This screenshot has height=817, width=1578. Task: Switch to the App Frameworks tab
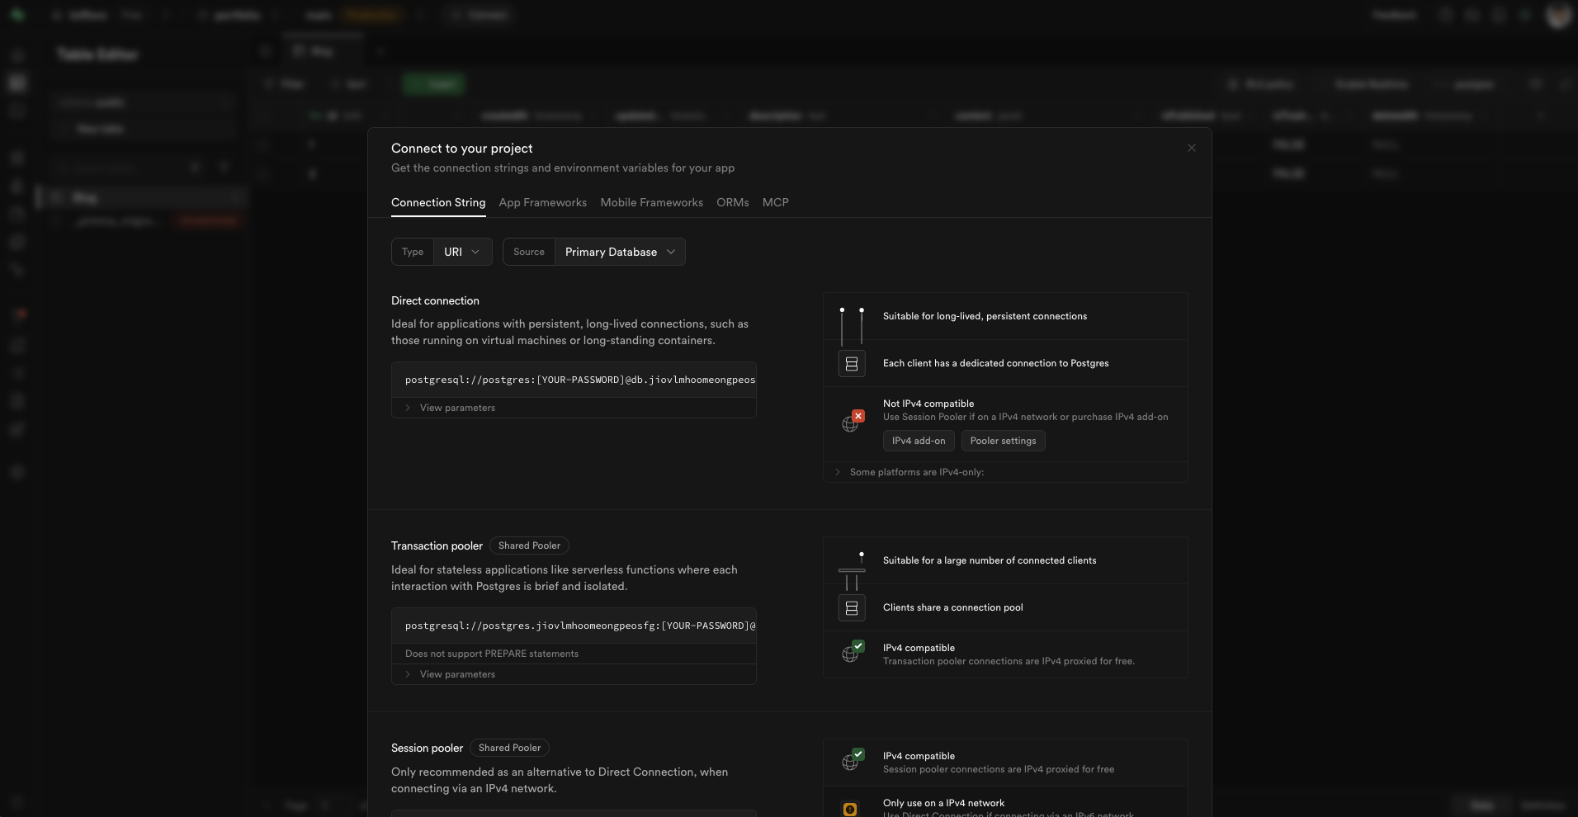pos(542,203)
